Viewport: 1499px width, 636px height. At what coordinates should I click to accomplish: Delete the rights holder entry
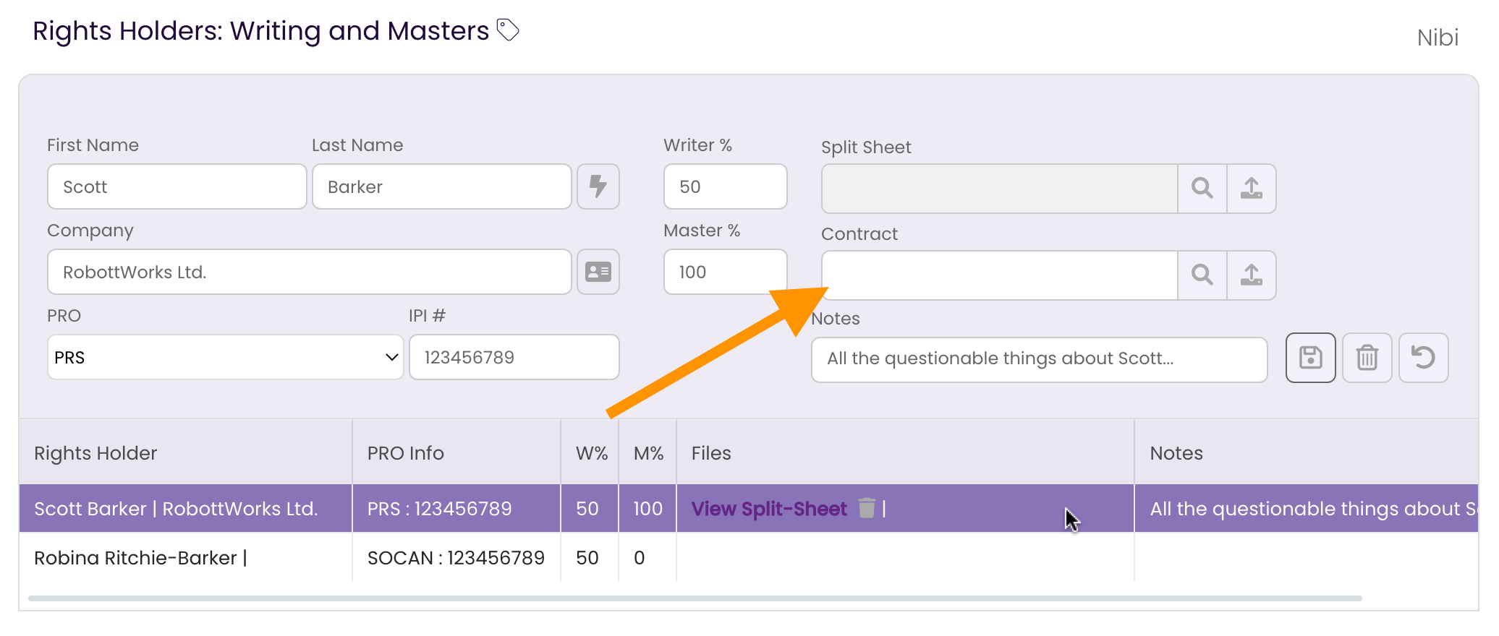pyautogui.click(x=1367, y=357)
